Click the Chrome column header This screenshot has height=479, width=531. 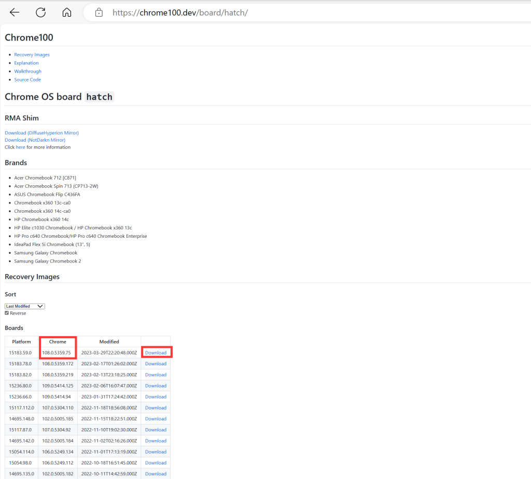[x=58, y=341]
